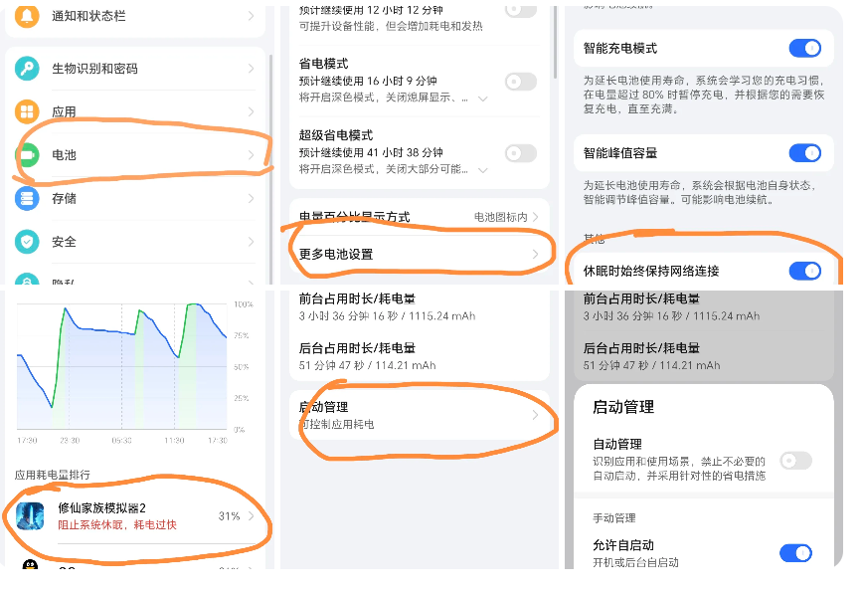Image resolution: width=863 pixels, height=595 pixels.
Task: Tap the green battery icon
Action: click(28, 155)
